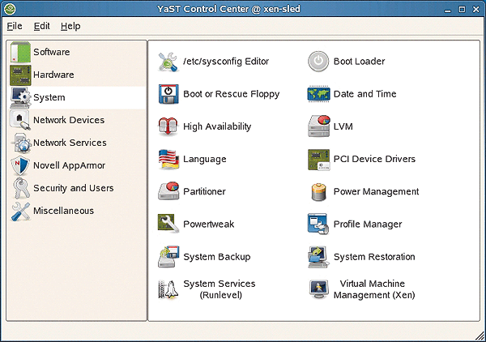The height and width of the screenshot is (342, 486).
Task: Click the "System Restoration" text label
Action: coord(374,257)
